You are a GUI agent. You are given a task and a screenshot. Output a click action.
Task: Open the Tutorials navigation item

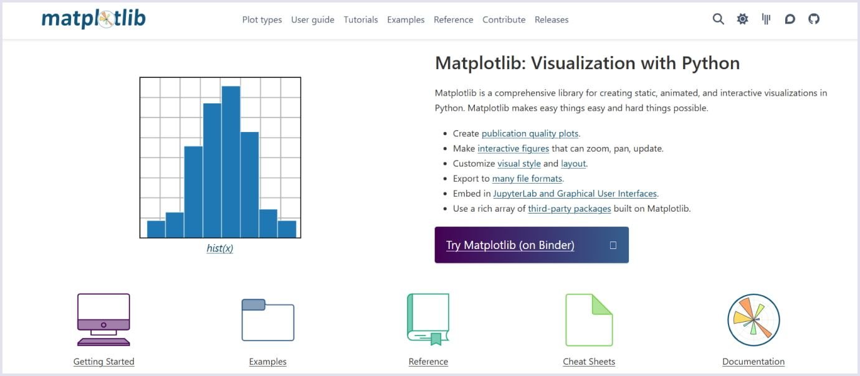point(360,19)
